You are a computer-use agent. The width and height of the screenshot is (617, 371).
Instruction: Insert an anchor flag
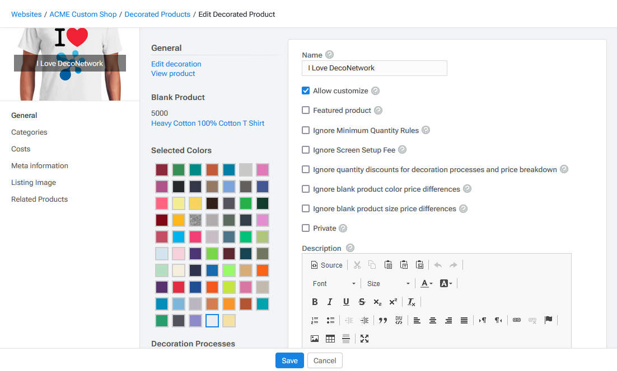(548, 320)
